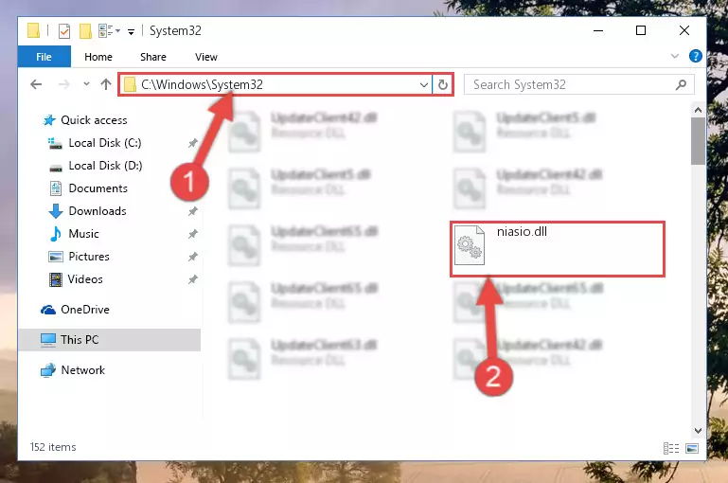Switch to Details view in status bar

point(671,448)
